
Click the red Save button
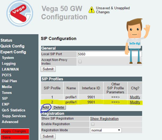(15, 137)
